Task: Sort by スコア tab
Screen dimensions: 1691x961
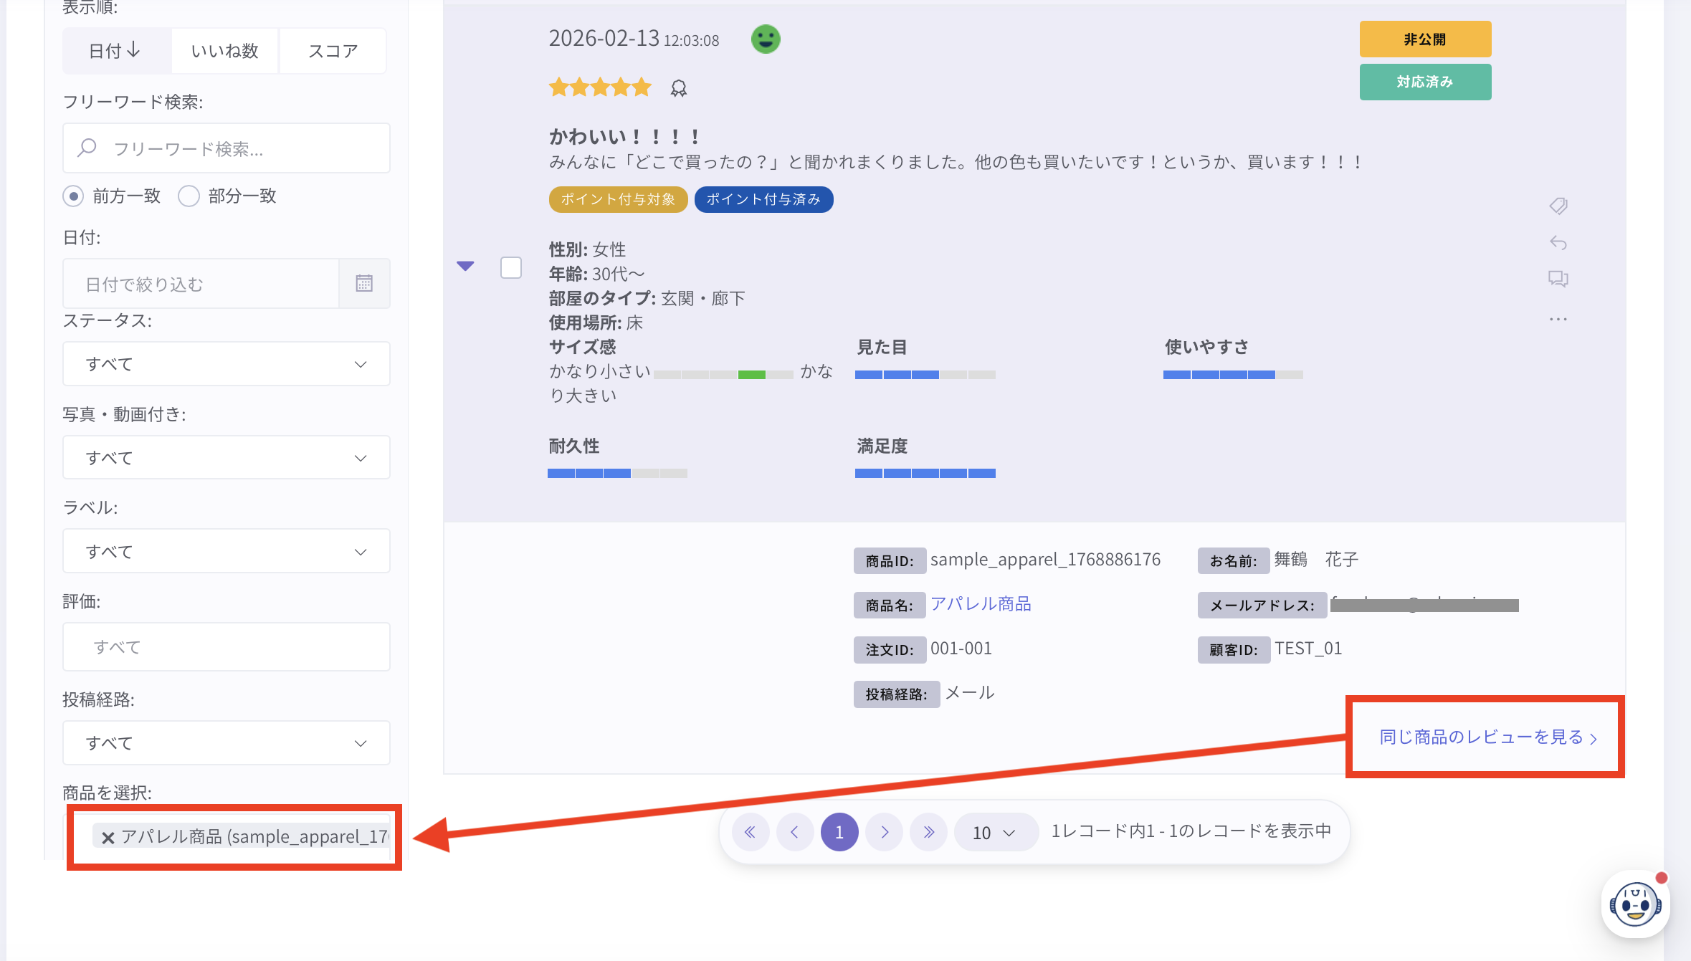Action: 333,51
